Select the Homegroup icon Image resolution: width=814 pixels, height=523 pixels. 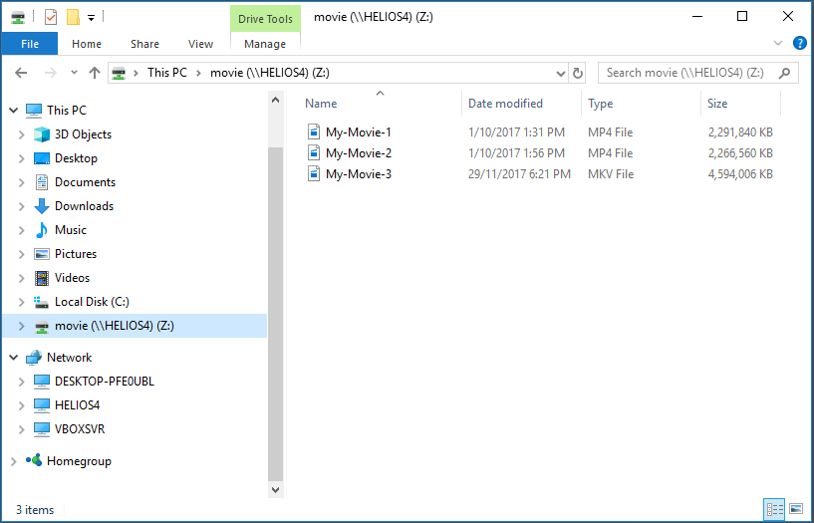[x=34, y=460]
